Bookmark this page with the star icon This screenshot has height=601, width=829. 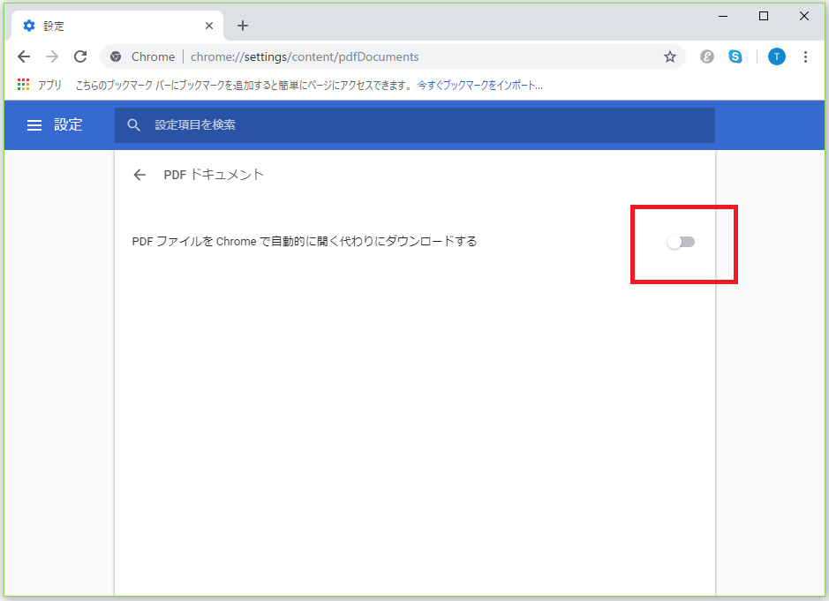(670, 56)
